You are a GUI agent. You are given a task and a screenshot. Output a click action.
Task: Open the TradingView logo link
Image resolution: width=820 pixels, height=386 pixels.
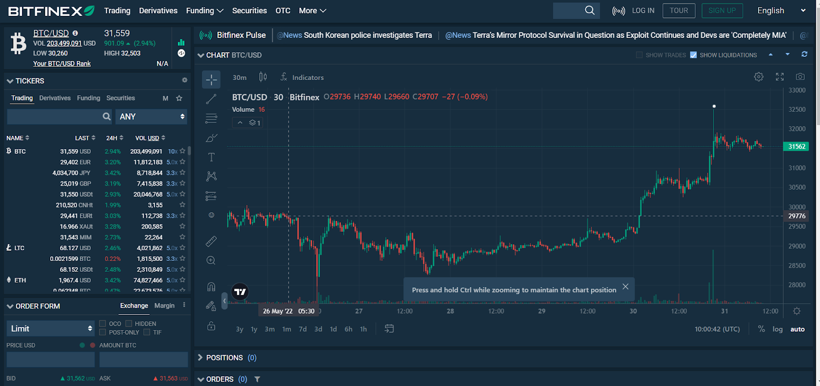click(x=240, y=292)
